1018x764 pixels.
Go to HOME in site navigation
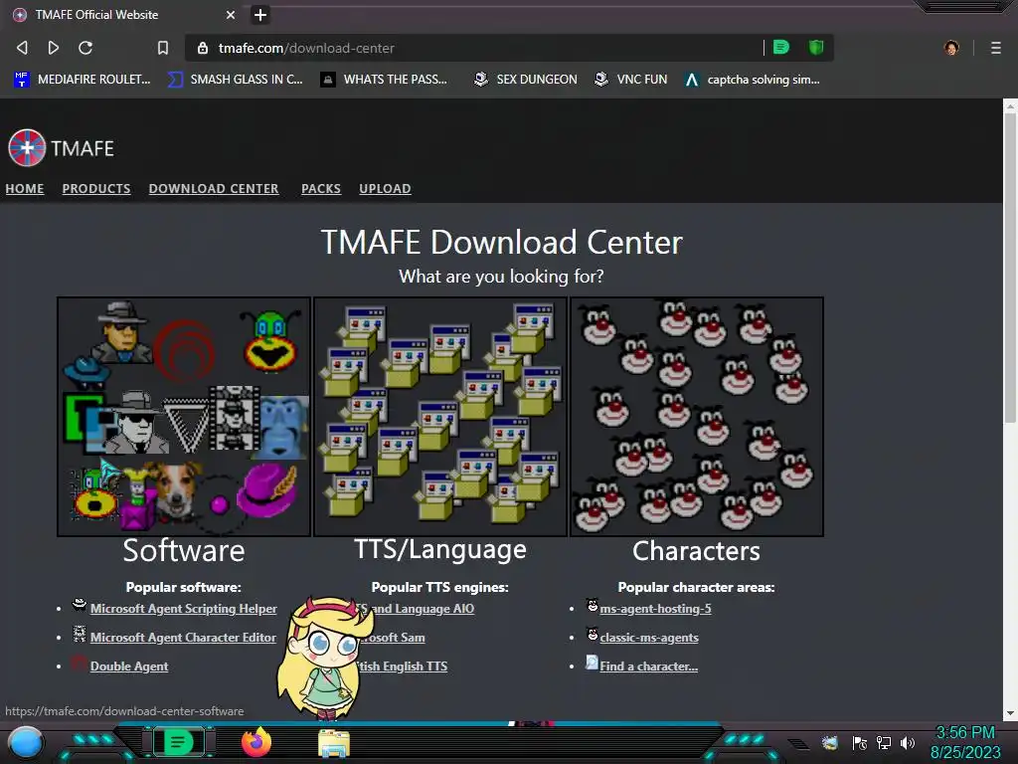point(25,188)
